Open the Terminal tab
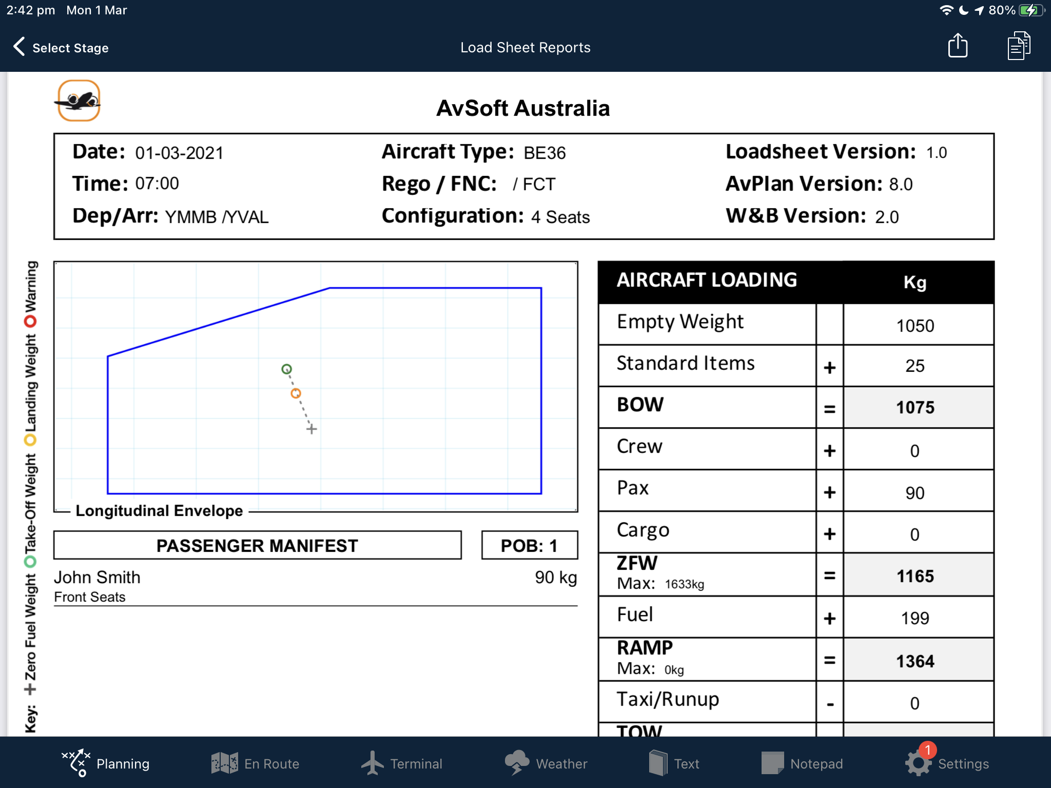Viewport: 1051px width, 788px height. coord(401,763)
